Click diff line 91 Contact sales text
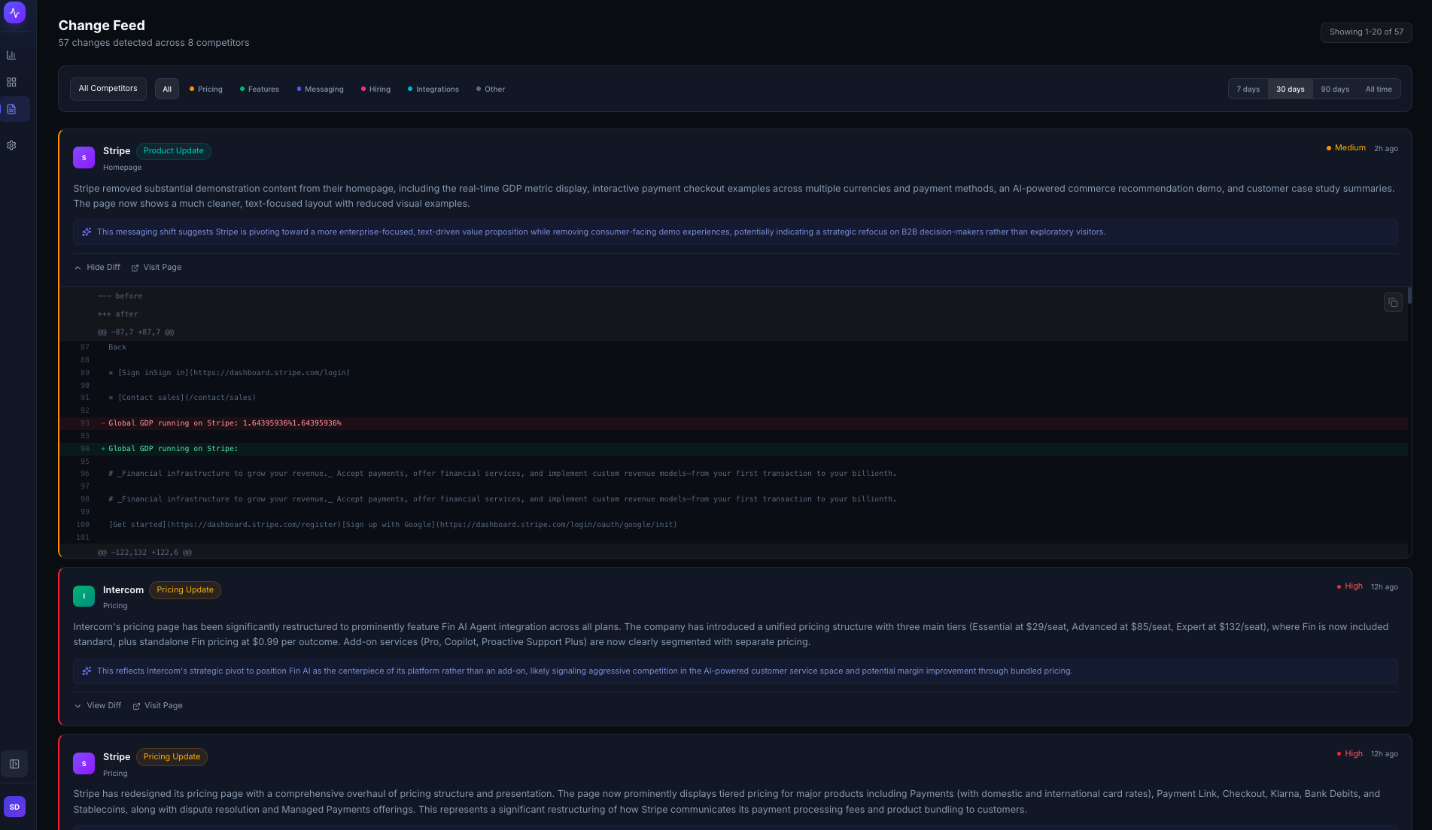1432x830 pixels. pos(182,397)
